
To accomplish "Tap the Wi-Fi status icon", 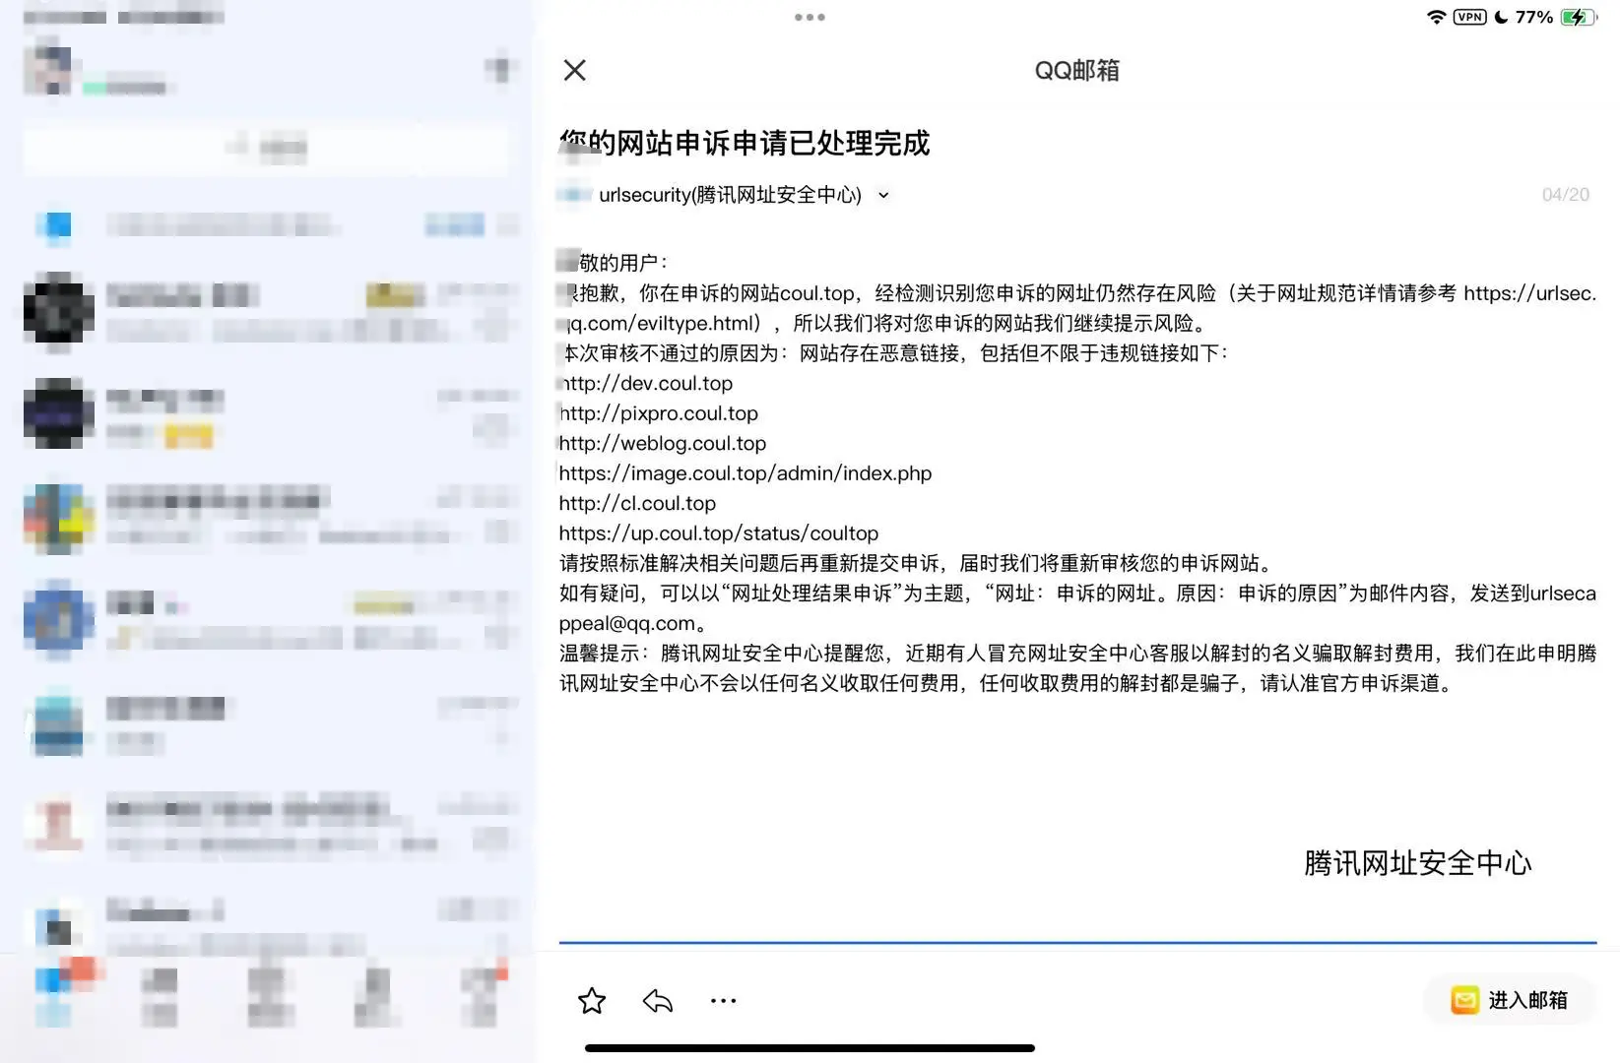I will click(1436, 17).
